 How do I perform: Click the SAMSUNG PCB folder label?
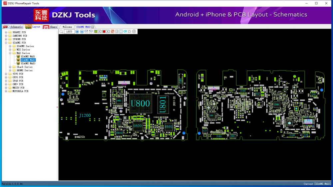tap(20, 36)
